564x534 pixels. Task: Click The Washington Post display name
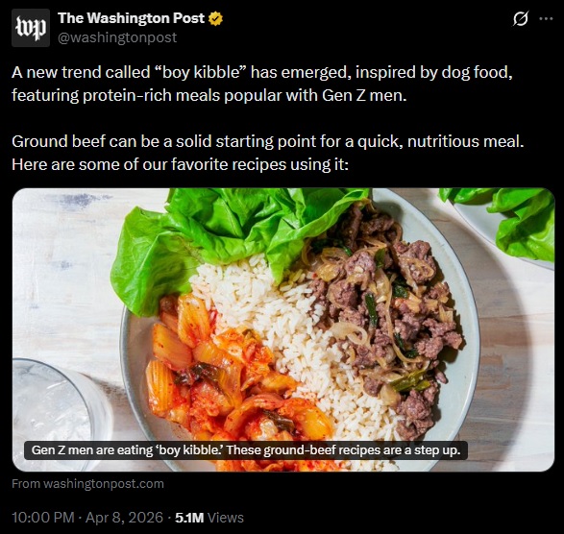pos(131,18)
